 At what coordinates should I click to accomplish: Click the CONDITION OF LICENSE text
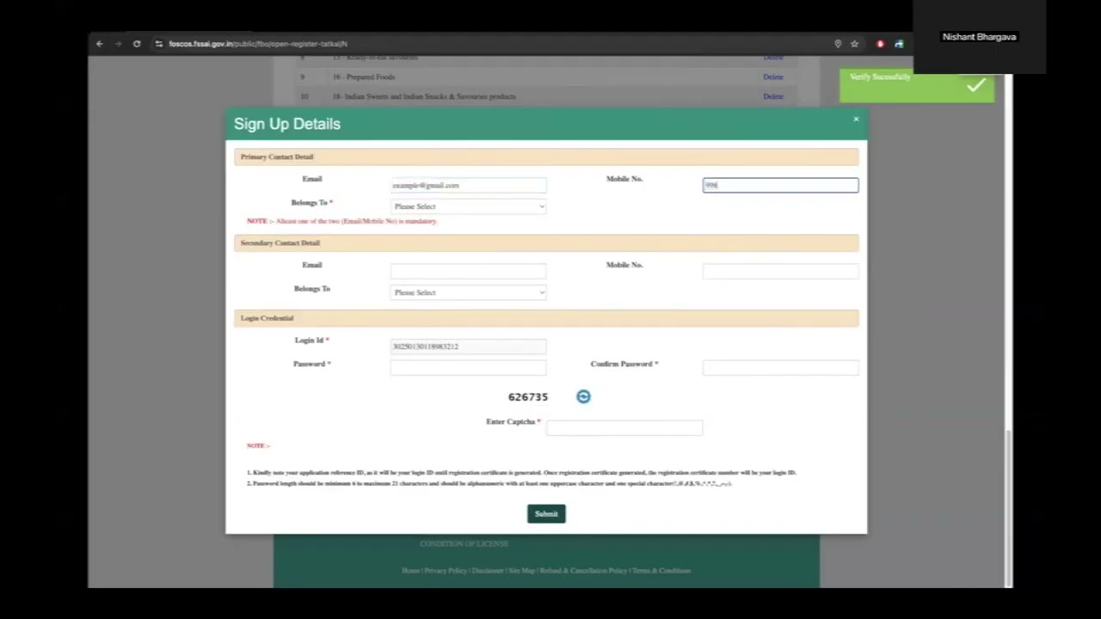click(x=464, y=544)
